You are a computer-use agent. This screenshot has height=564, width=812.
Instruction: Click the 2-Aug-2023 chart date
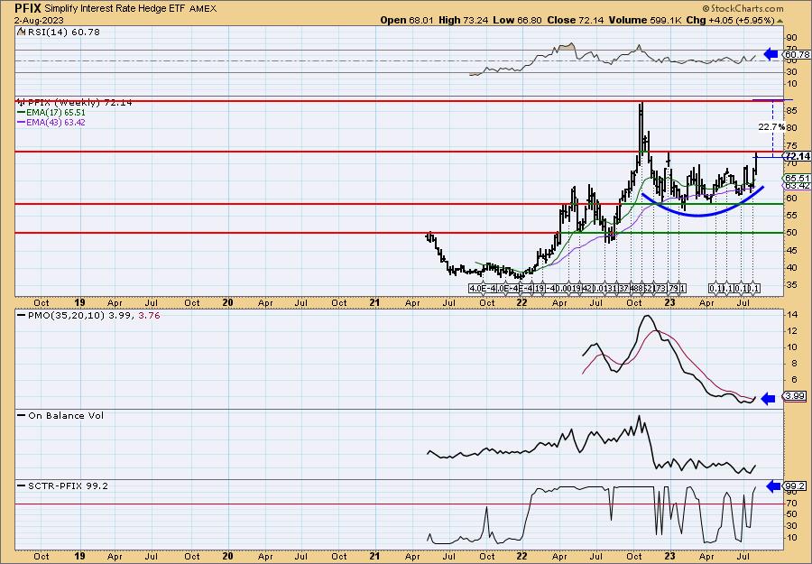(39, 20)
